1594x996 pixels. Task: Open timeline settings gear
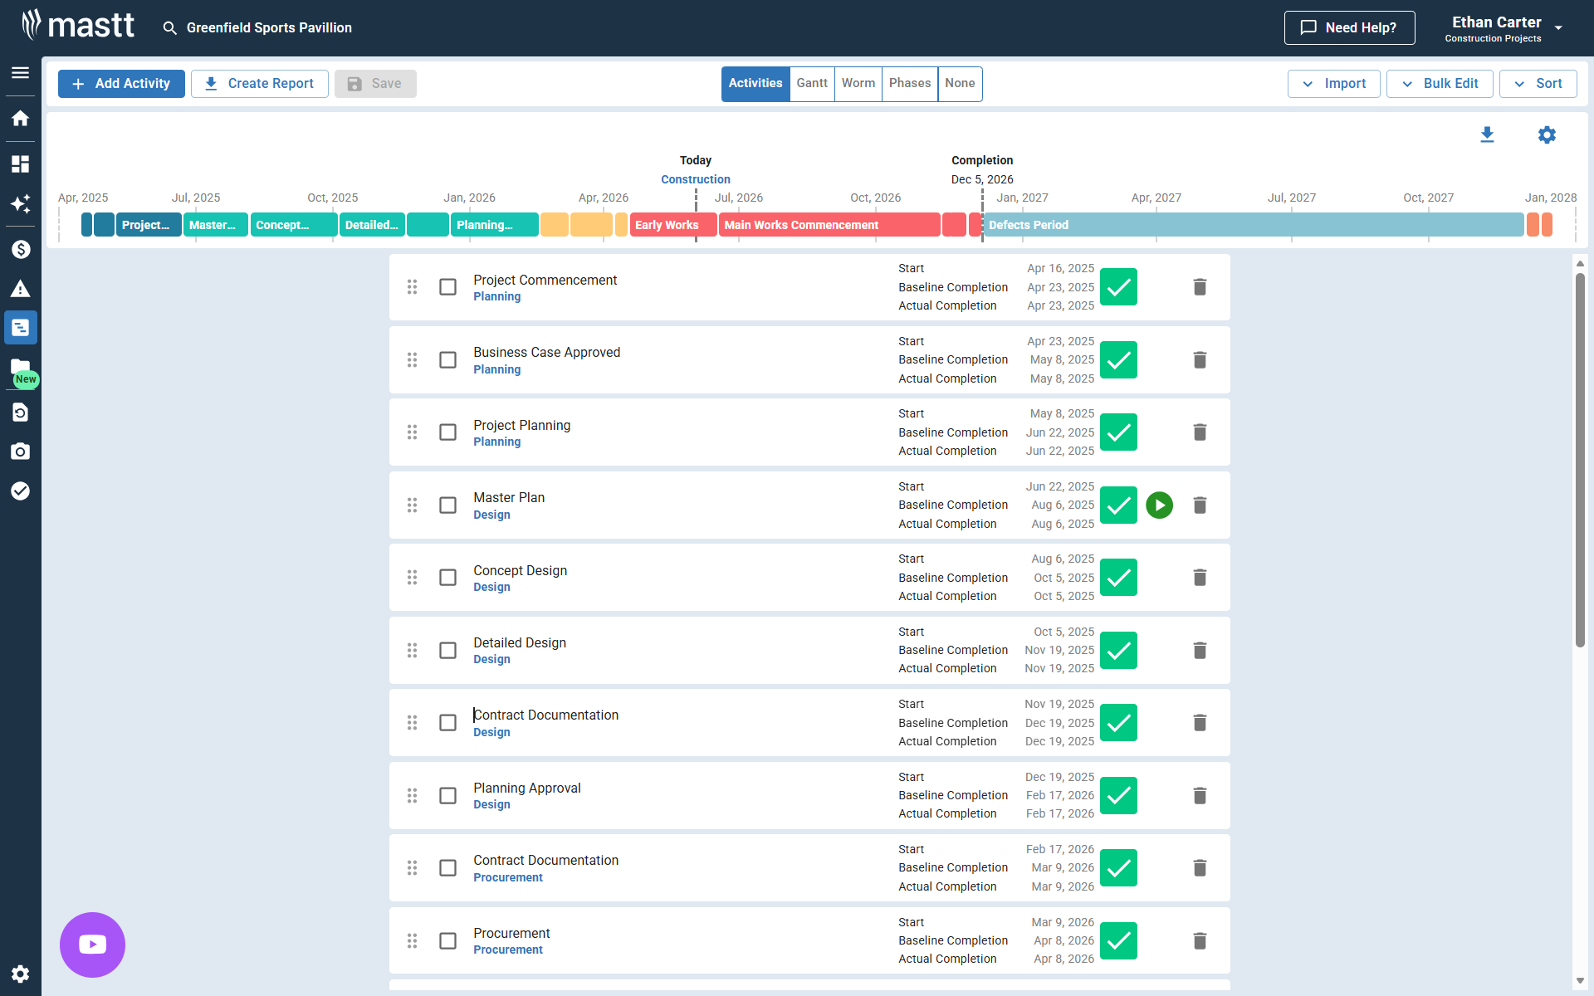pyautogui.click(x=1547, y=134)
